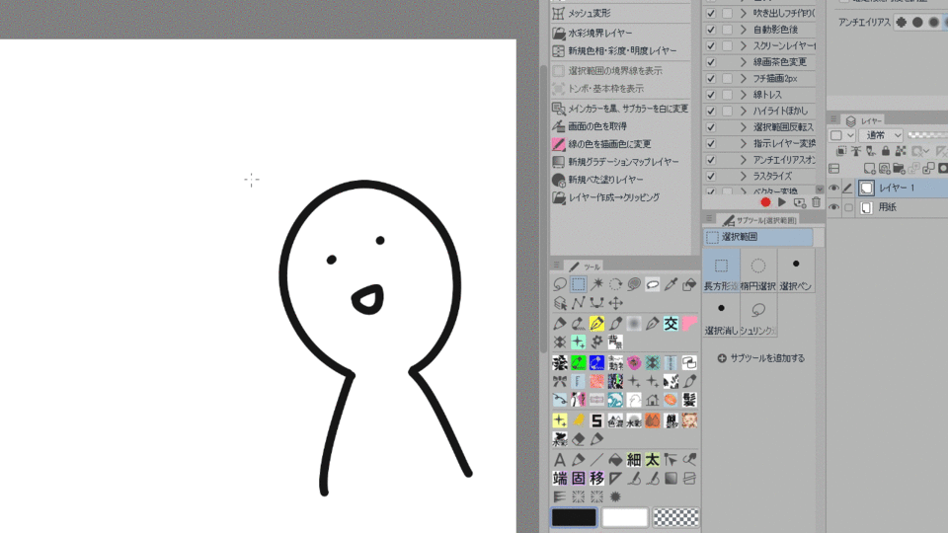Select the bright green brush tool icon
948x533 pixels.
[x=579, y=362]
